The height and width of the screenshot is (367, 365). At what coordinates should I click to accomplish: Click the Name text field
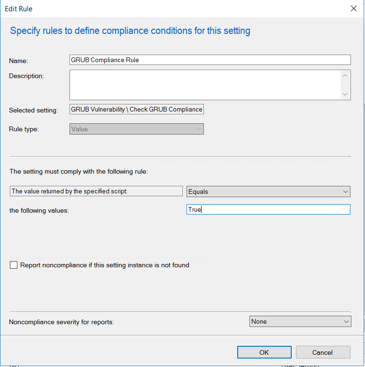click(210, 60)
